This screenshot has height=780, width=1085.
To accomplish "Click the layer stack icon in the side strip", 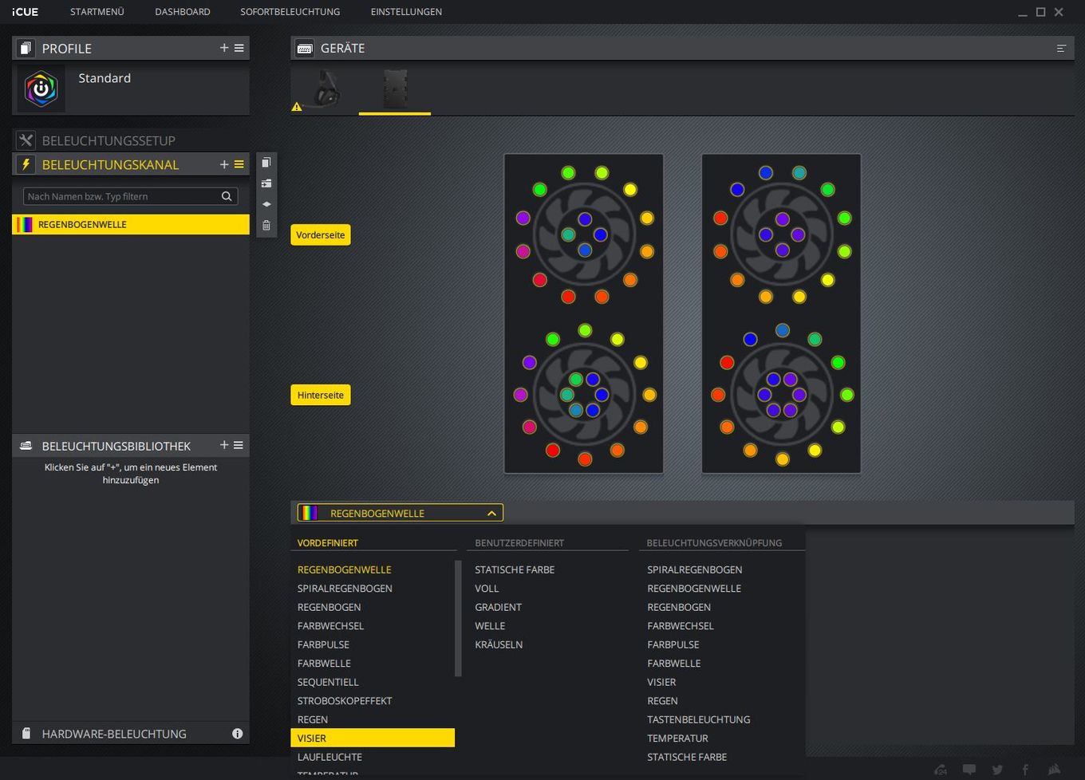I will click(266, 204).
